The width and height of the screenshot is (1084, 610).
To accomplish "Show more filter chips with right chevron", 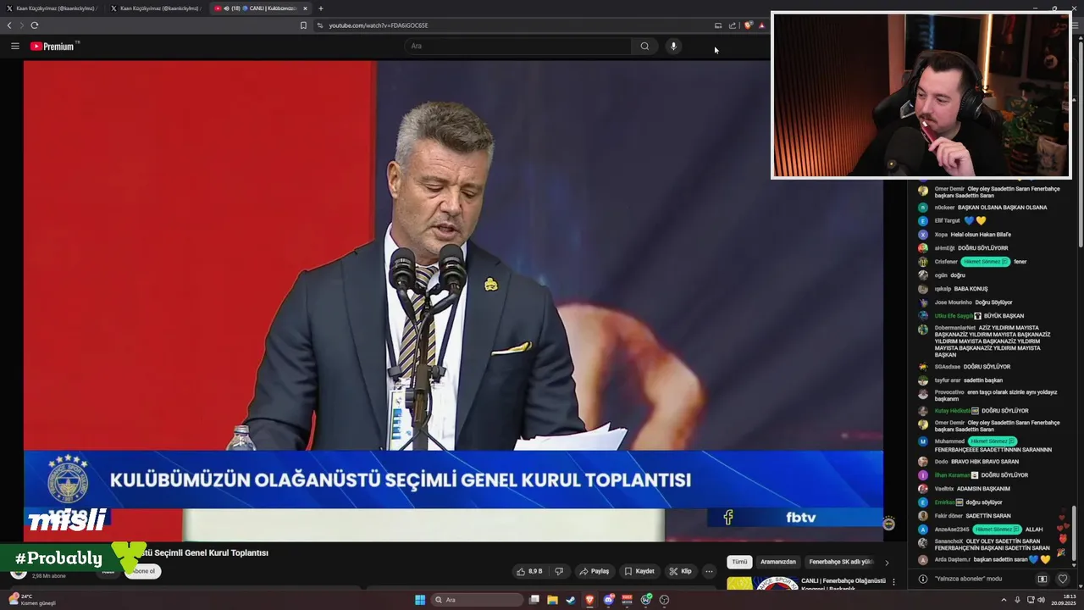I will click(887, 562).
